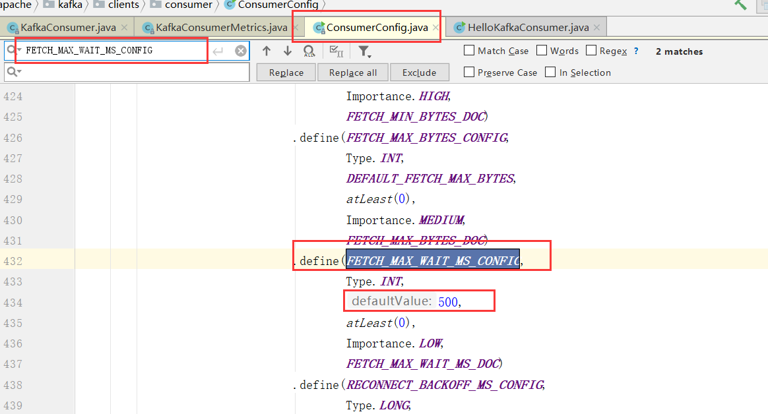Close the KafkaConsumerMetrics.java tab

coord(296,28)
